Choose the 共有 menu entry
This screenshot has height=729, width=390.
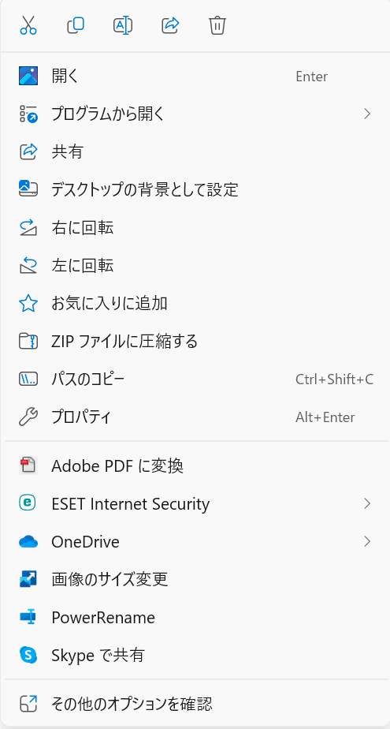(x=195, y=151)
